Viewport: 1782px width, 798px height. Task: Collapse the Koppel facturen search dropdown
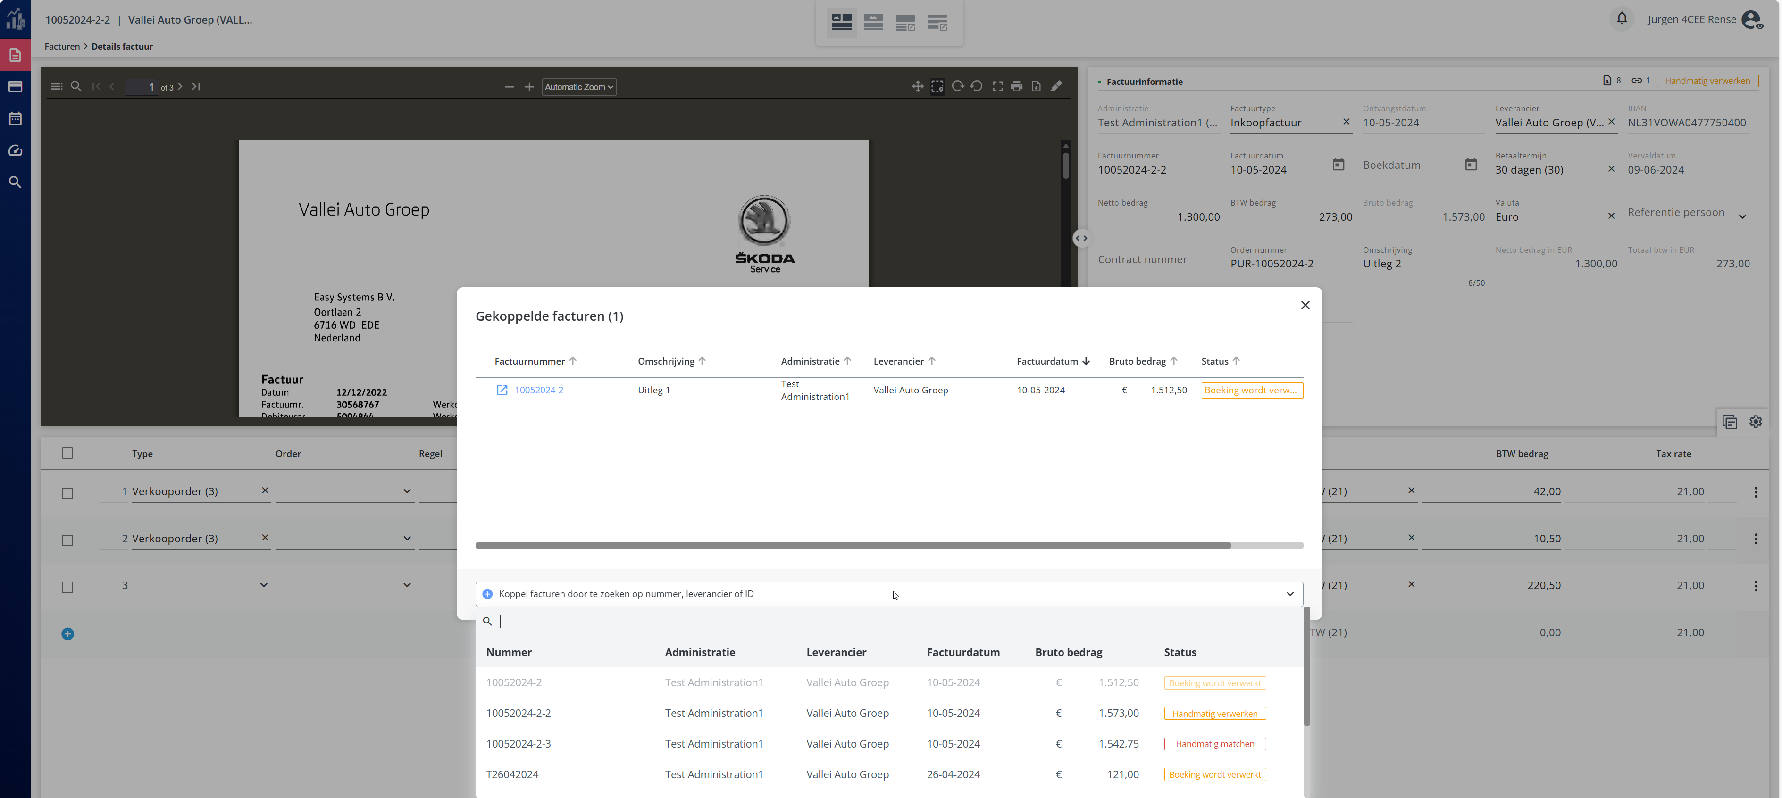1289,594
